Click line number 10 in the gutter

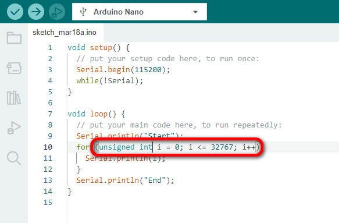[x=48, y=147]
